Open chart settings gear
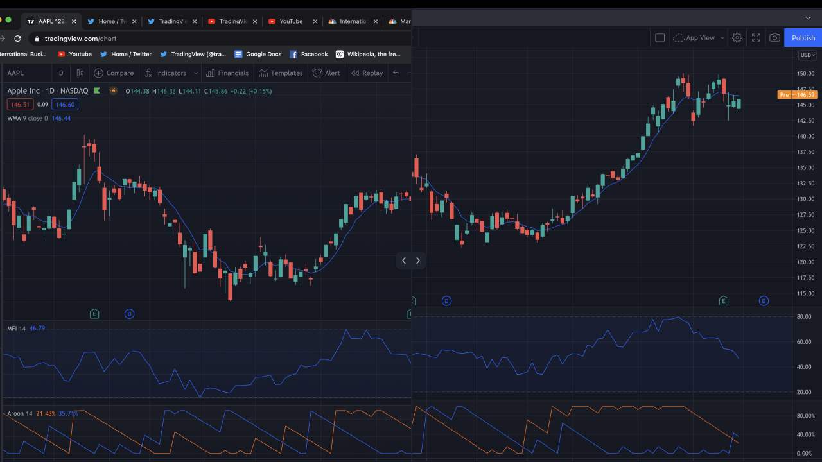Image resolution: width=822 pixels, height=462 pixels. (737, 38)
